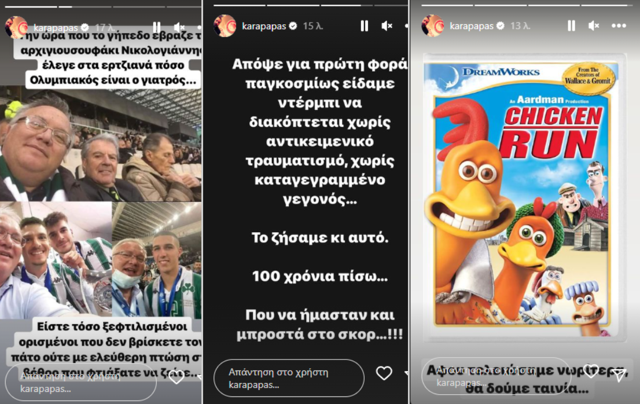The height and width of the screenshot is (404, 640).
Task: Pause the middle story posted 15 λ. ago
Action: click(365, 26)
